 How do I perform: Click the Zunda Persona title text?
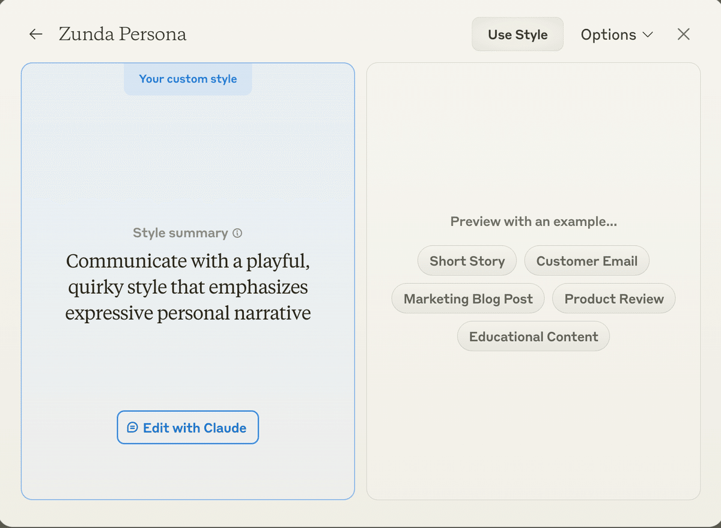123,34
